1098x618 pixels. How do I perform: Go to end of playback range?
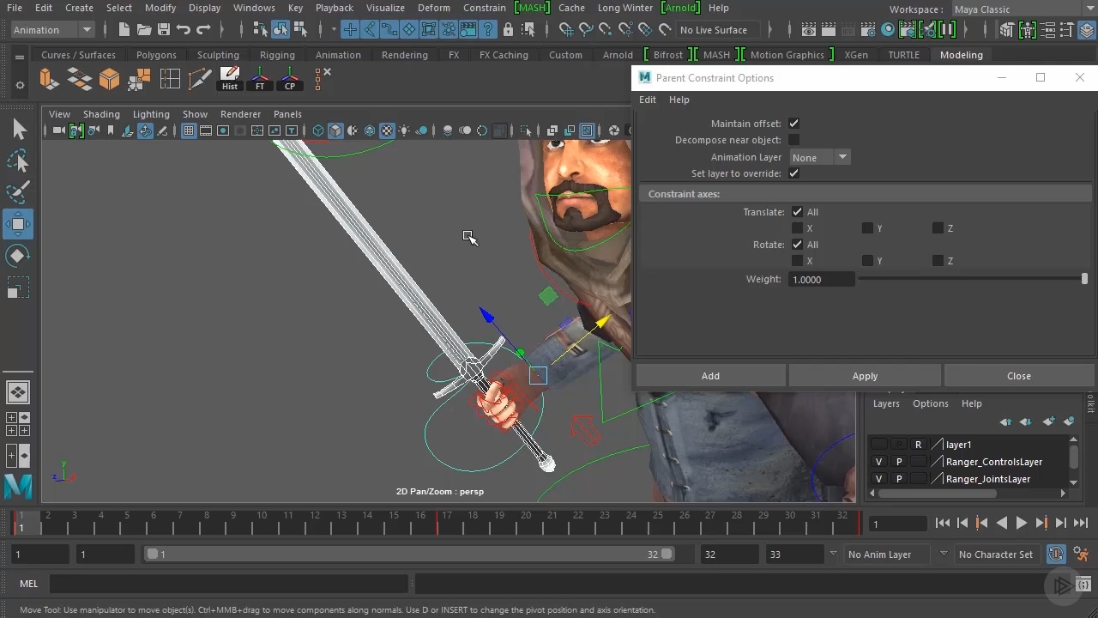(1080, 523)
